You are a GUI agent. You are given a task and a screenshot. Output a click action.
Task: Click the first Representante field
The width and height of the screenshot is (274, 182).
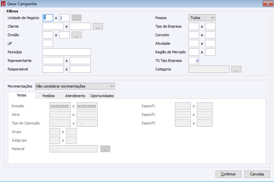53,61
